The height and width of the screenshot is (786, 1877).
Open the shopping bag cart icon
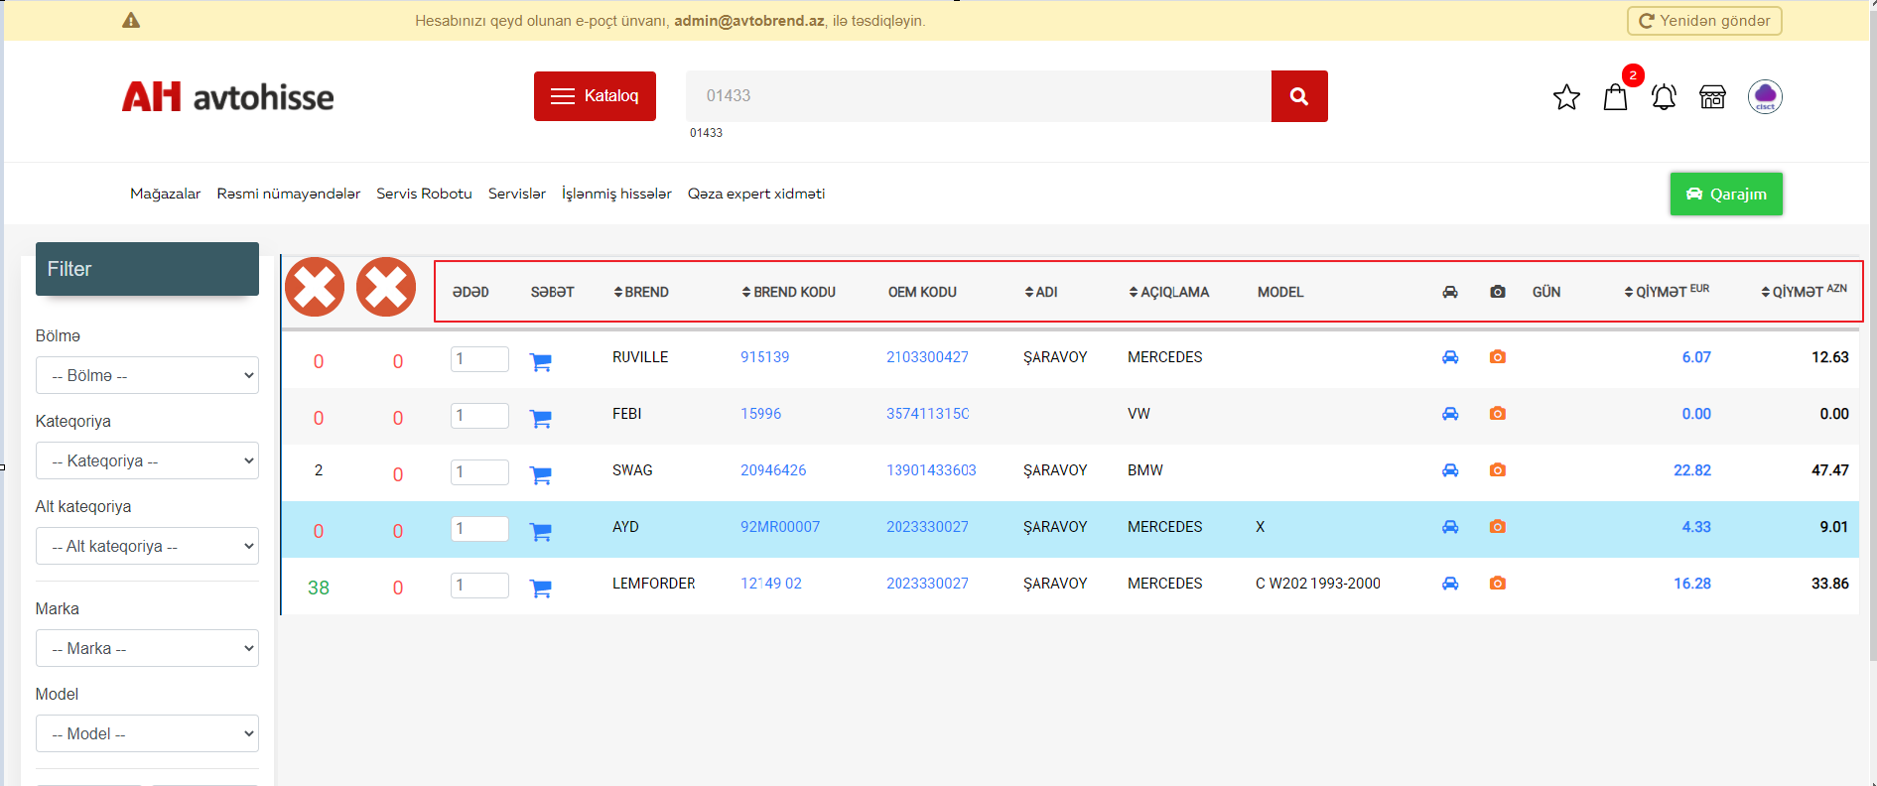1615,97
